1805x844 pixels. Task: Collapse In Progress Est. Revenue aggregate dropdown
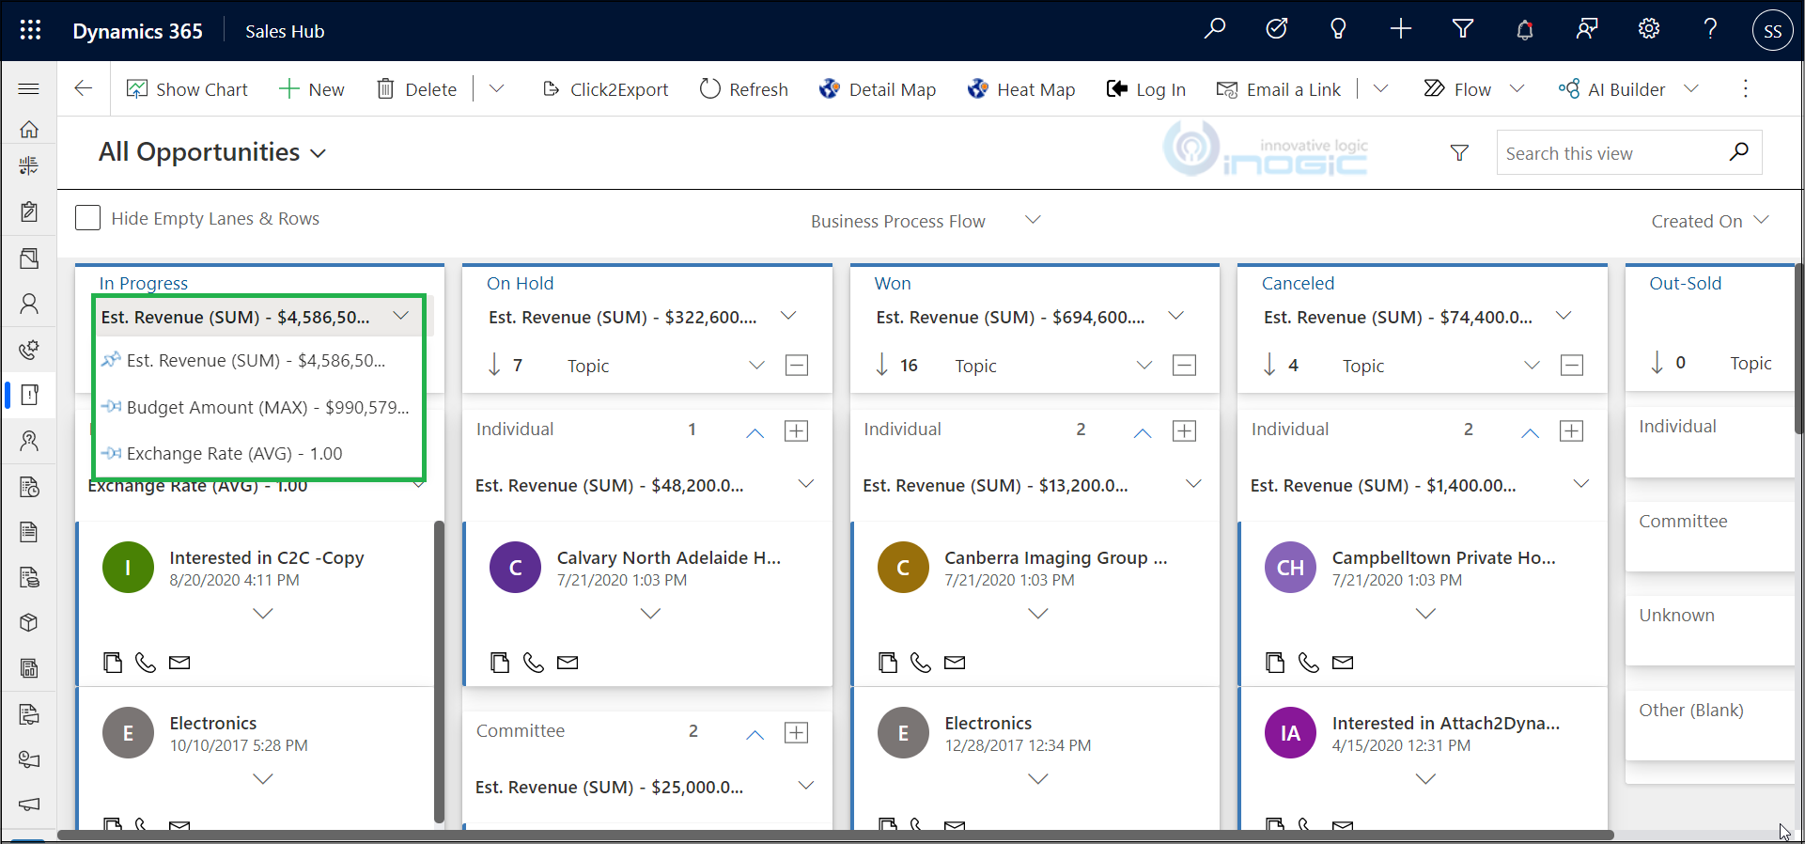[x=401, y=316]
